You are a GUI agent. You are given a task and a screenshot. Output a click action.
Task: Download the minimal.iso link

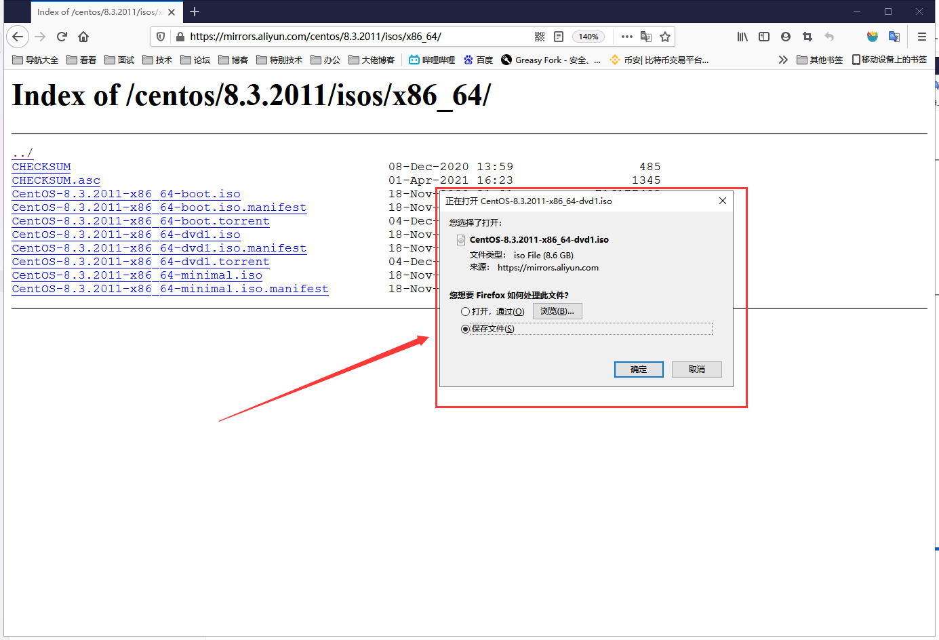(137, 275)
